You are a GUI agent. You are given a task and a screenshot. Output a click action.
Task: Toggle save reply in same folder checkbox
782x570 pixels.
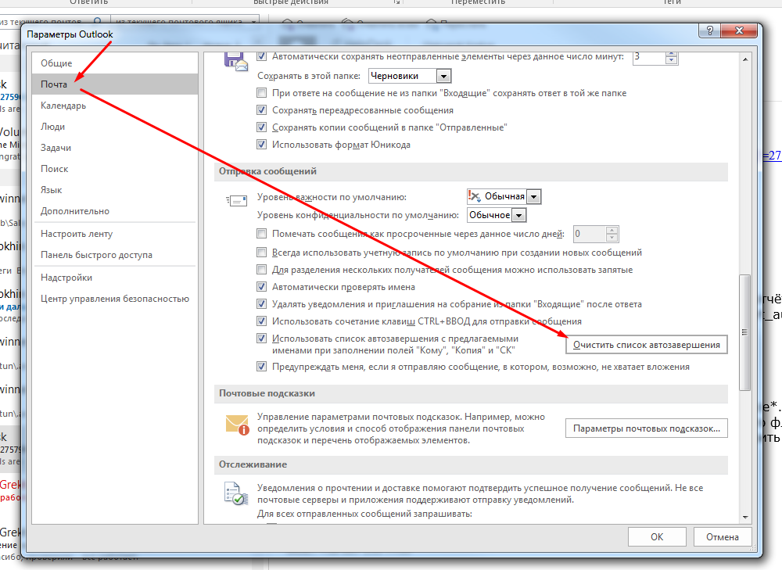261,93
